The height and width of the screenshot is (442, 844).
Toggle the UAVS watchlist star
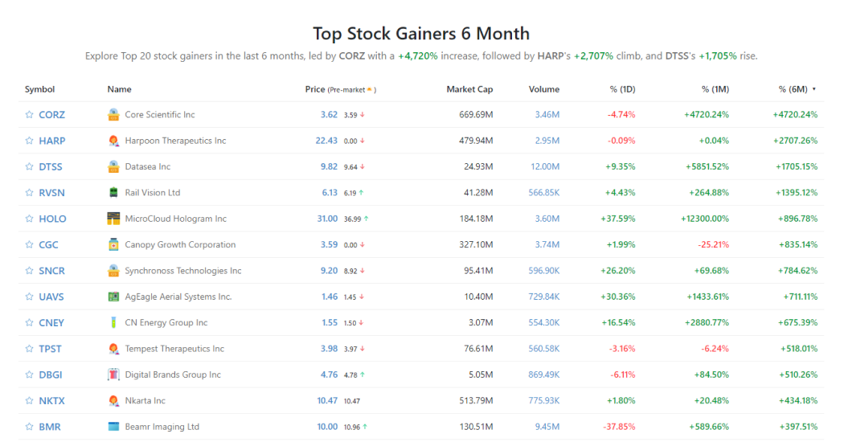tap(29, 297)
